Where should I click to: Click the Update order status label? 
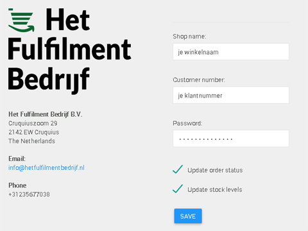pyautogui.click(x=215, y=170)
